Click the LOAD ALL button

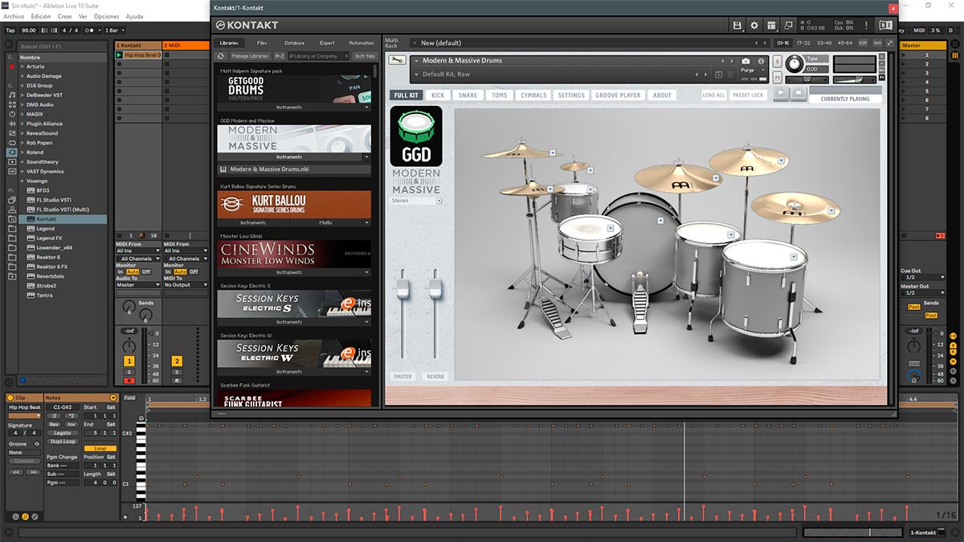713,96
